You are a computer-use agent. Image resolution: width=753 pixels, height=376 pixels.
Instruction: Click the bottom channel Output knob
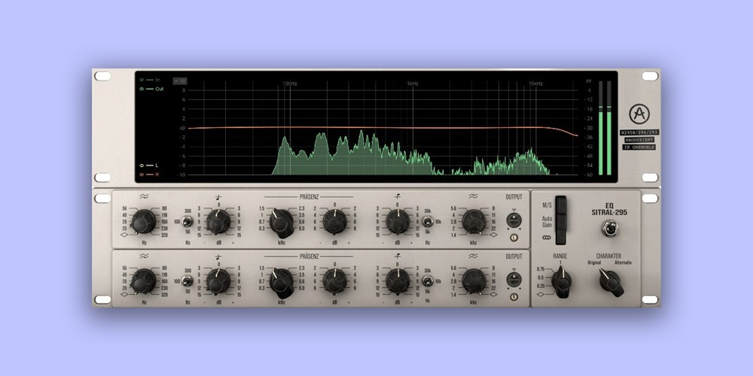(514, 280)
